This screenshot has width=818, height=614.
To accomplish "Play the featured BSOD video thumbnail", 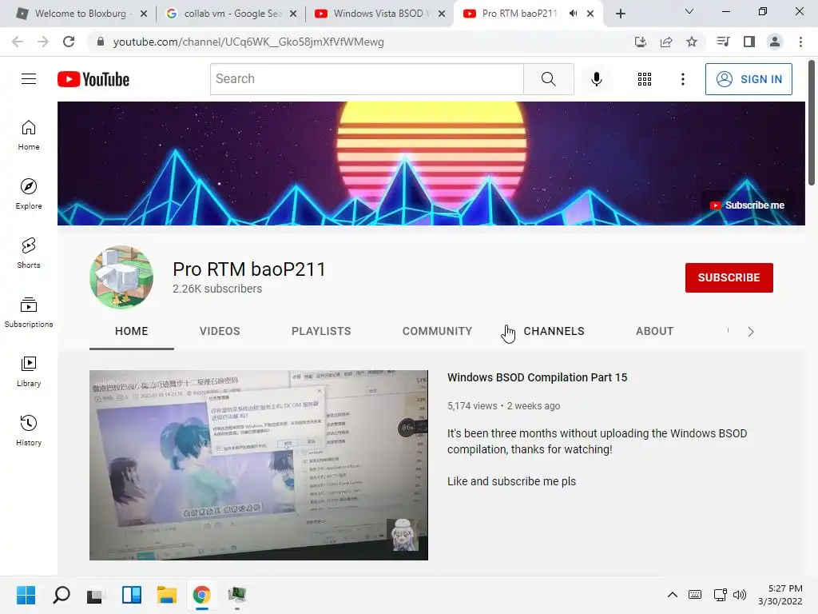I will (259, 465).
